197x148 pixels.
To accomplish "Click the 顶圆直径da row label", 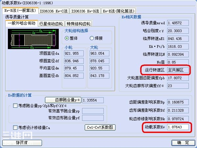I will [49, 53].
